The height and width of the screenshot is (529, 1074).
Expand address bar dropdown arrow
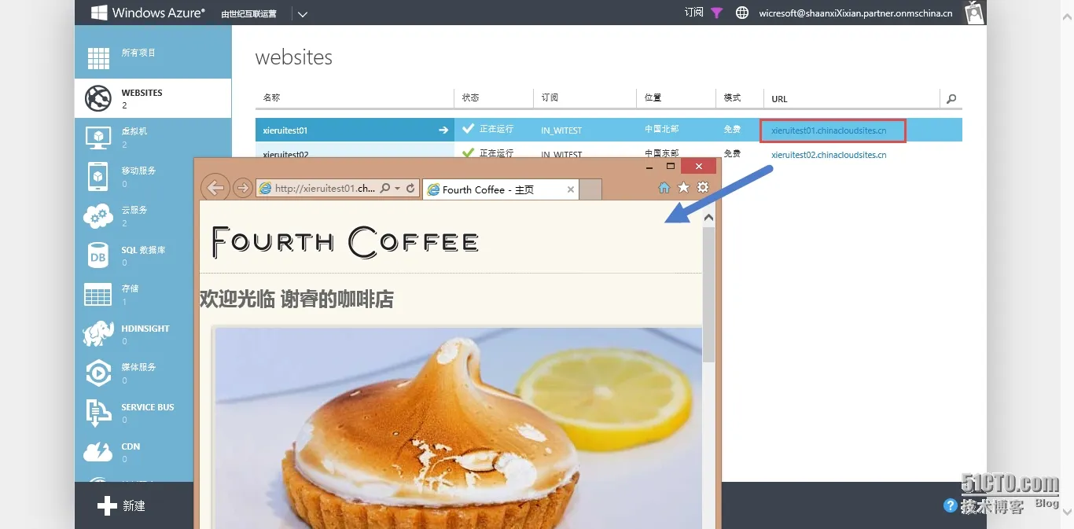[397, 189]
